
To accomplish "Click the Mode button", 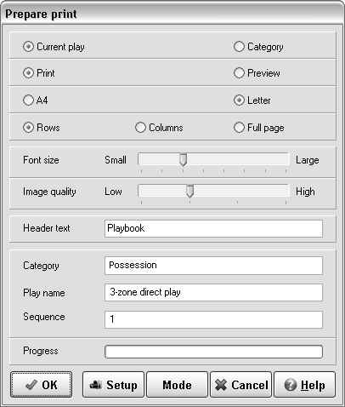I will [x=177, y=385].
